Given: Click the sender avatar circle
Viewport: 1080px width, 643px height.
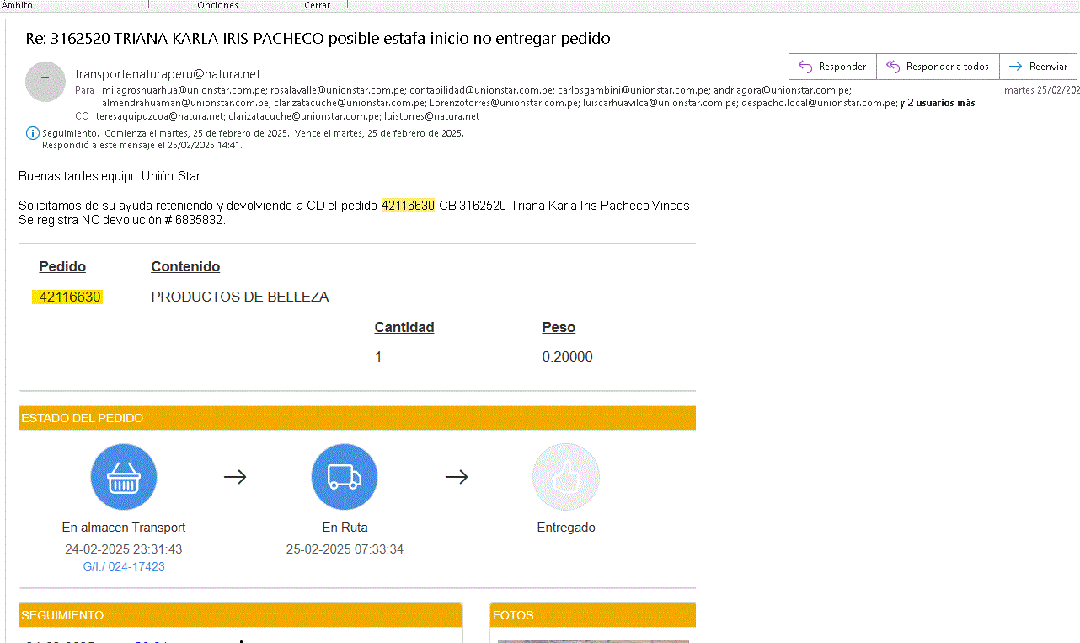Looking at the screenshot, I should (x=45, y=82).
